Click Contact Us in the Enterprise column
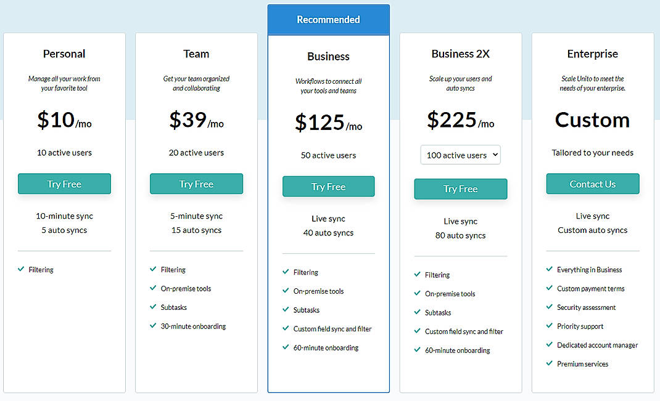660x401 pixels. pos(593,184)
